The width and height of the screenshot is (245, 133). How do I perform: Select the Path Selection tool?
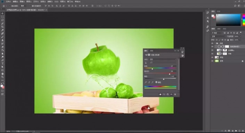2,67
